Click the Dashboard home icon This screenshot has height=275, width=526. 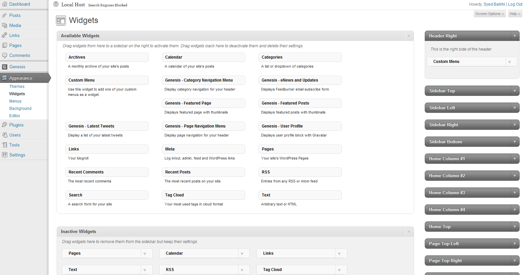click(x=4, y=4)
